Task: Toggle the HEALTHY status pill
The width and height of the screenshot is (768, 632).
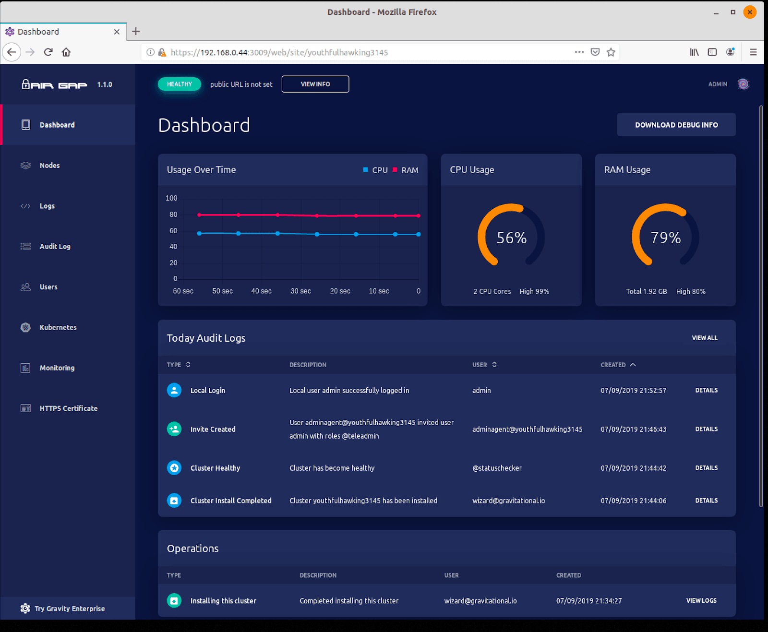Action: pos(179,84)
